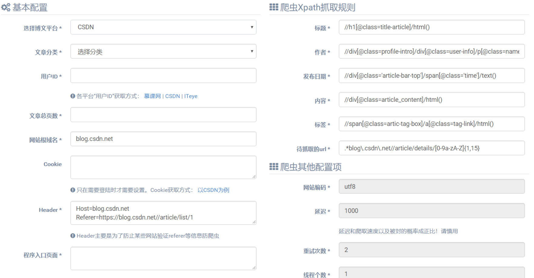Click the 程序入口页面 entry page textarea
Screen dimensions: 534x278
[163, 258]
